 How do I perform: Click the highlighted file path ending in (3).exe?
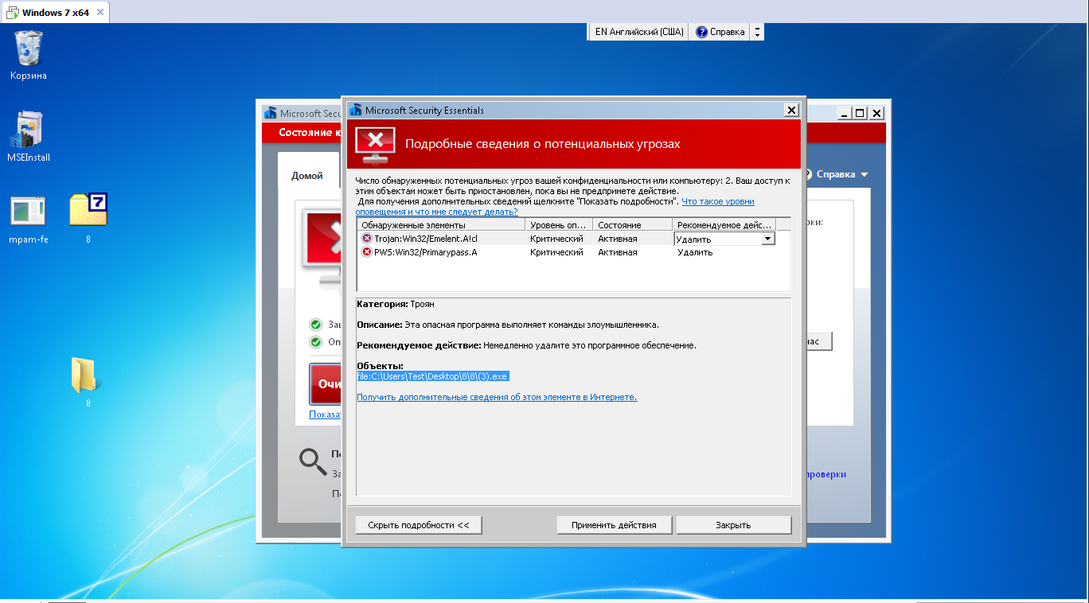(432, 376)
